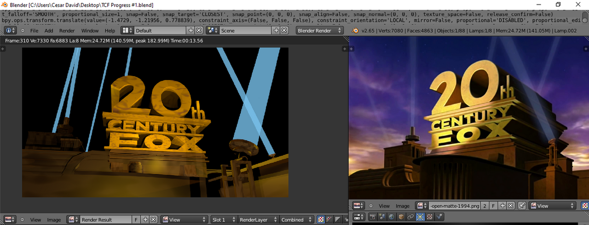Viewport: 589px width, 225px height.
Task: Open the Combined pass dropdown
Action: click(297, 219)
